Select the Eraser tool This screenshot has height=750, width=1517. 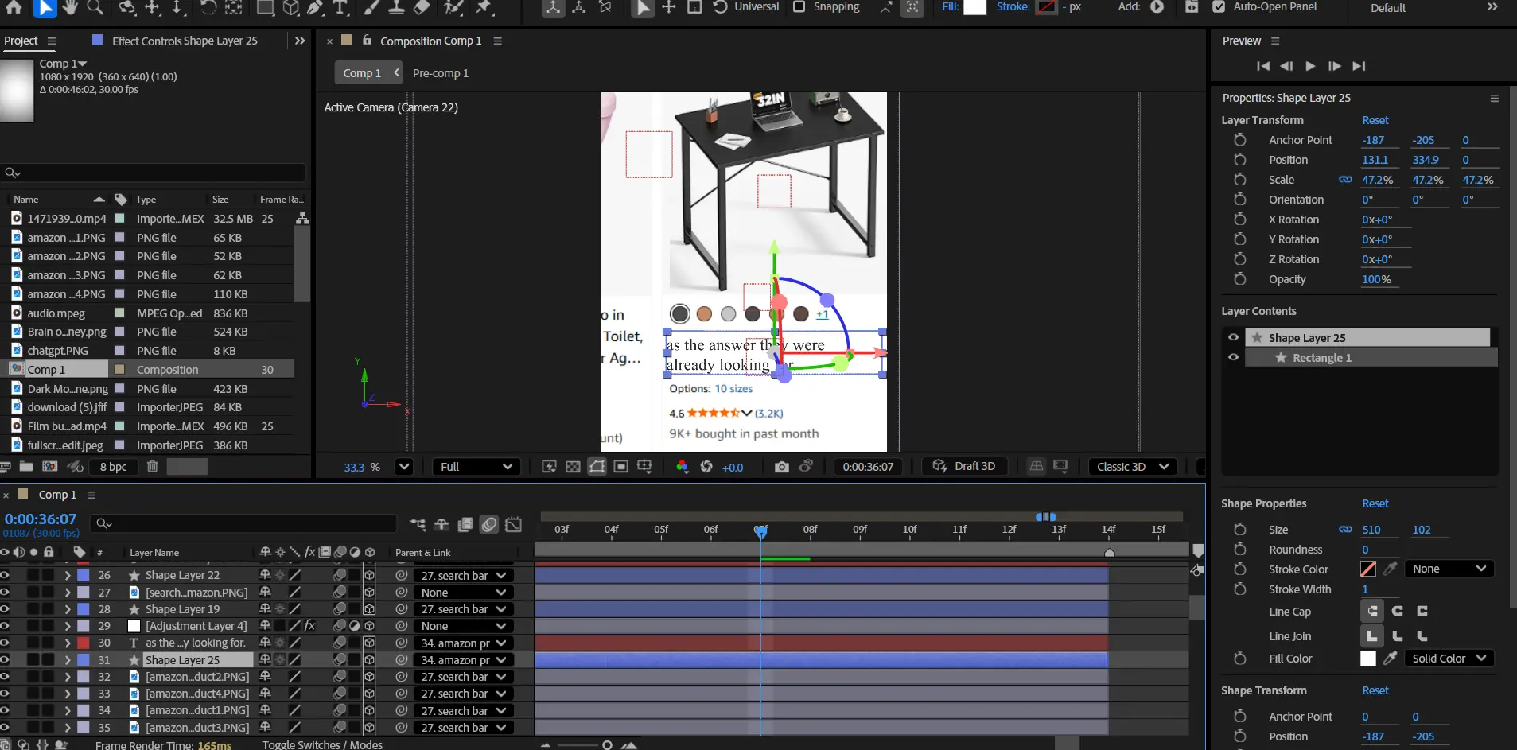coord(422,7)
